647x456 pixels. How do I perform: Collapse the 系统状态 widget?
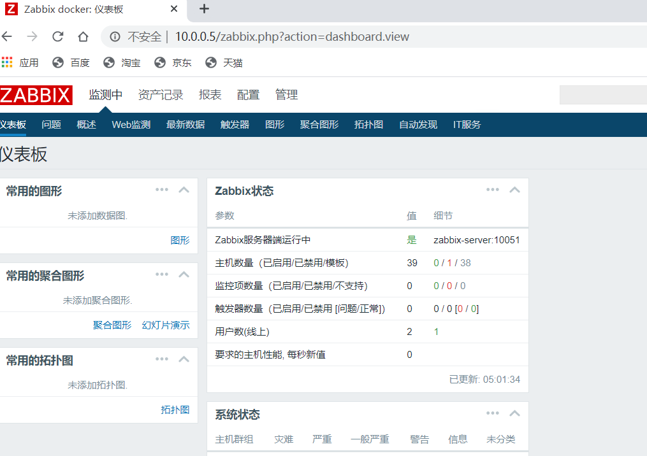pos(514,413)
